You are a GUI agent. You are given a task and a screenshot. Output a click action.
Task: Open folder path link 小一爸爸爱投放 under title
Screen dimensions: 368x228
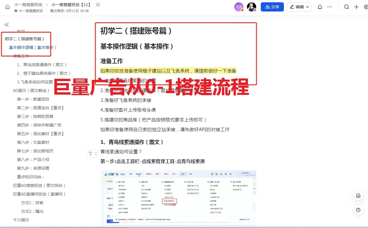pos(31,11)
